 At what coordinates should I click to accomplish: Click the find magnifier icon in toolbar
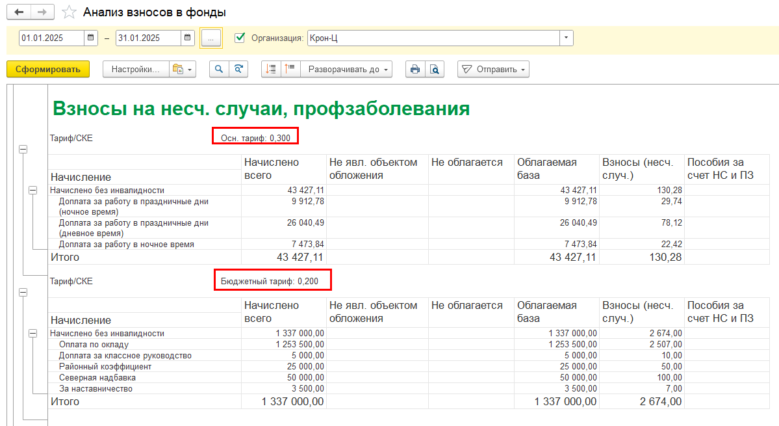coord(219,70)
